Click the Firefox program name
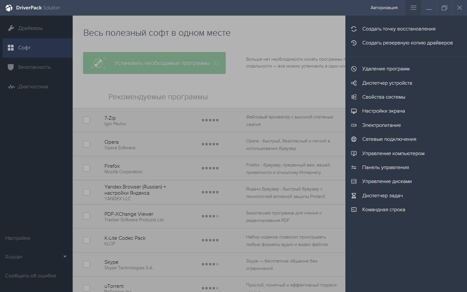467x292 pixels. click(112, 166)
